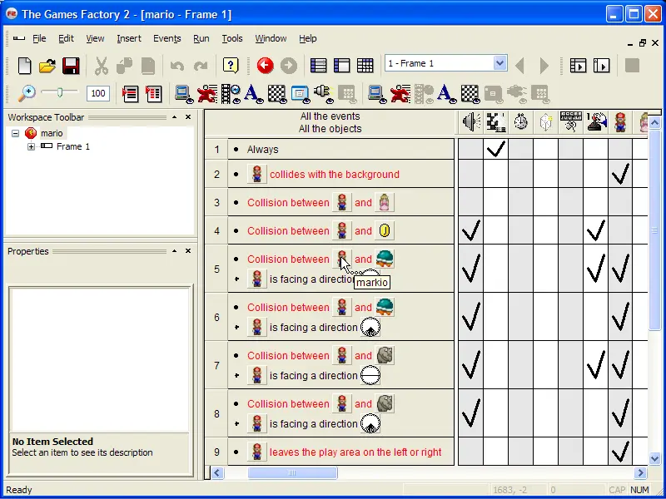Open the Edit menu
This screenshot has width=666, height=499.
[x=66, y=38]
